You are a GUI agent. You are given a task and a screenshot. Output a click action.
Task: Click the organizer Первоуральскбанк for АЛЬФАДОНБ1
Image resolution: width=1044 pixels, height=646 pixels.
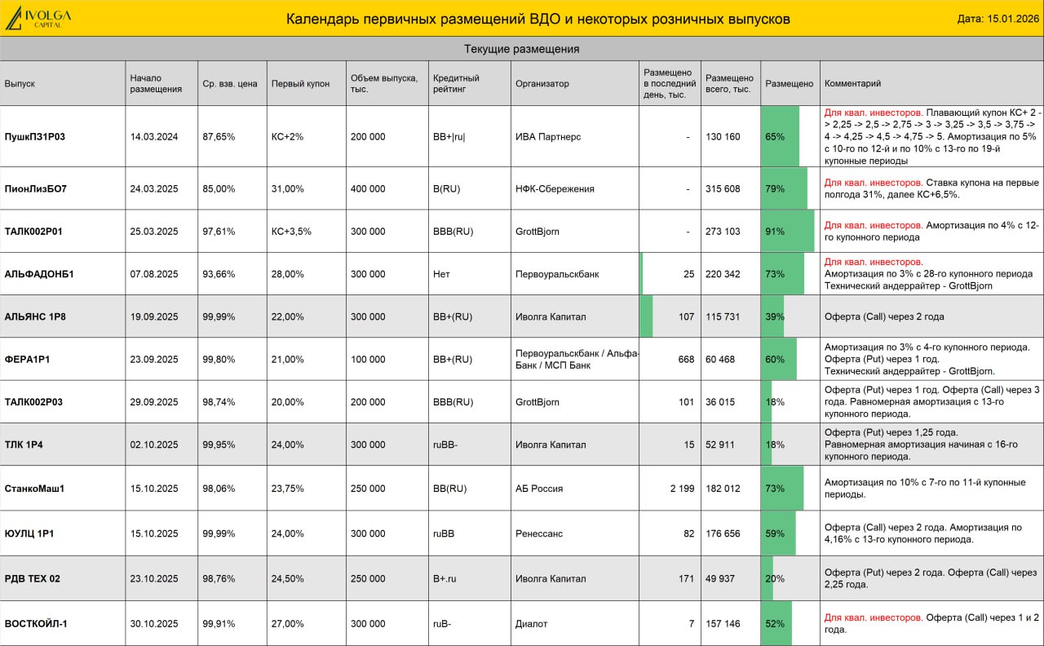pos(557,274)
